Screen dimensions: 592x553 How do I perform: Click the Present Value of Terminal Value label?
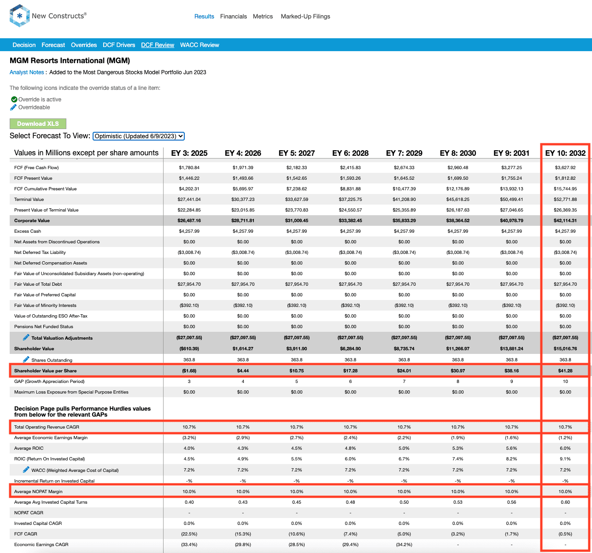47,210
